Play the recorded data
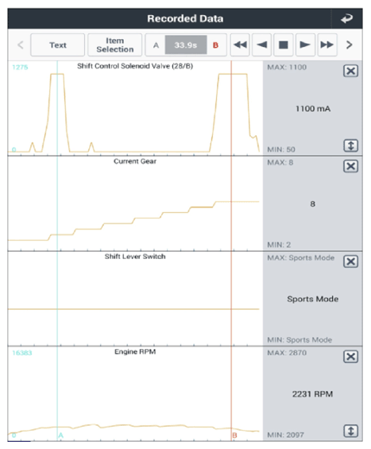Image resolution: width=371 pixels, height=449 pixels. (305, 45)
